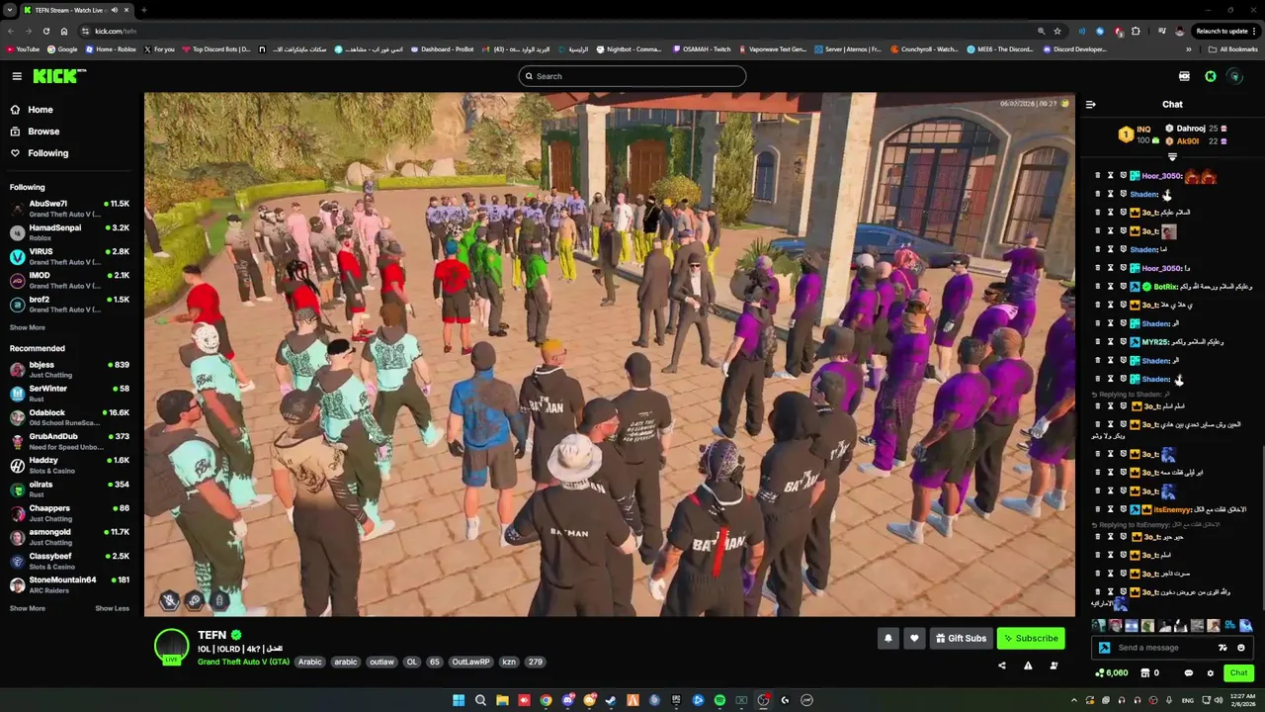Open AbuSwe7l's followed channel
This screenshot has height=712, width=1265.
pos(69,209)
